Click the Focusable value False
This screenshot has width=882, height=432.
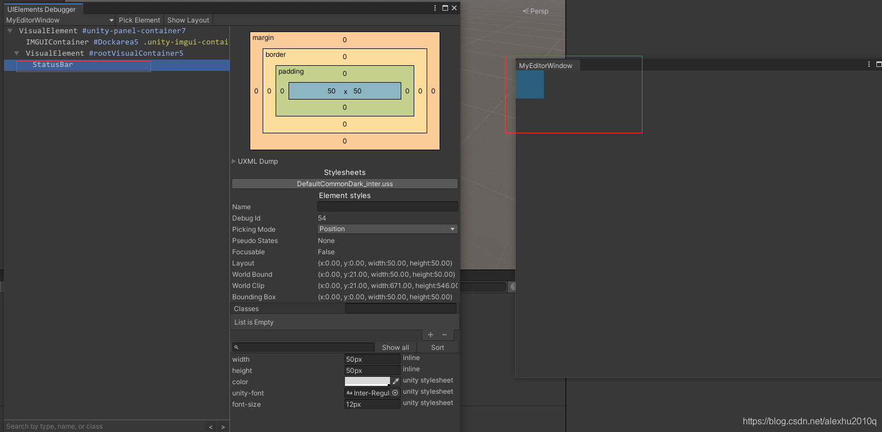[326, 252]
